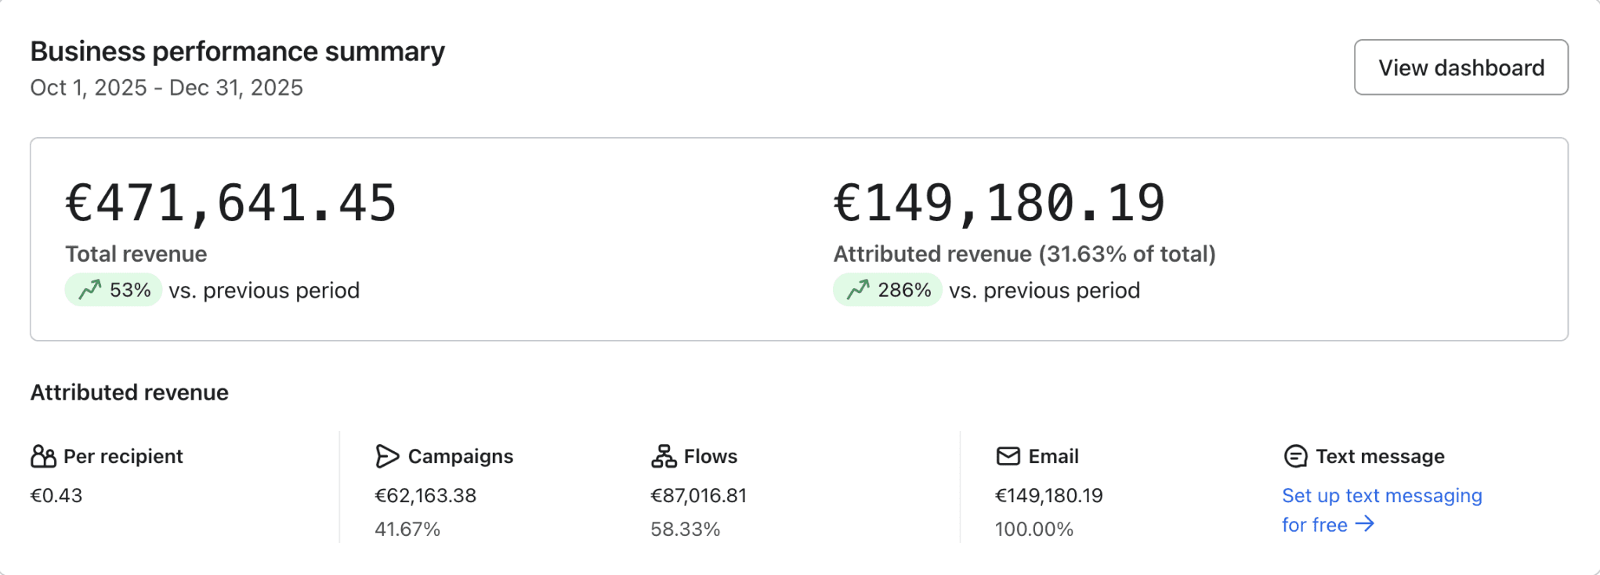Select the €471,641.45 total revenue figure
This screenshot has height=575, width=1600.
click(230, 204)
